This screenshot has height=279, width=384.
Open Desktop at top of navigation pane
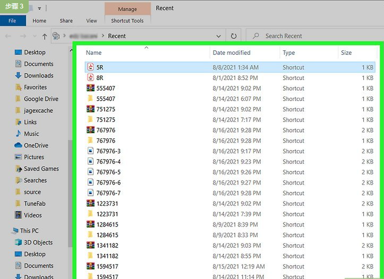[30, 53]
